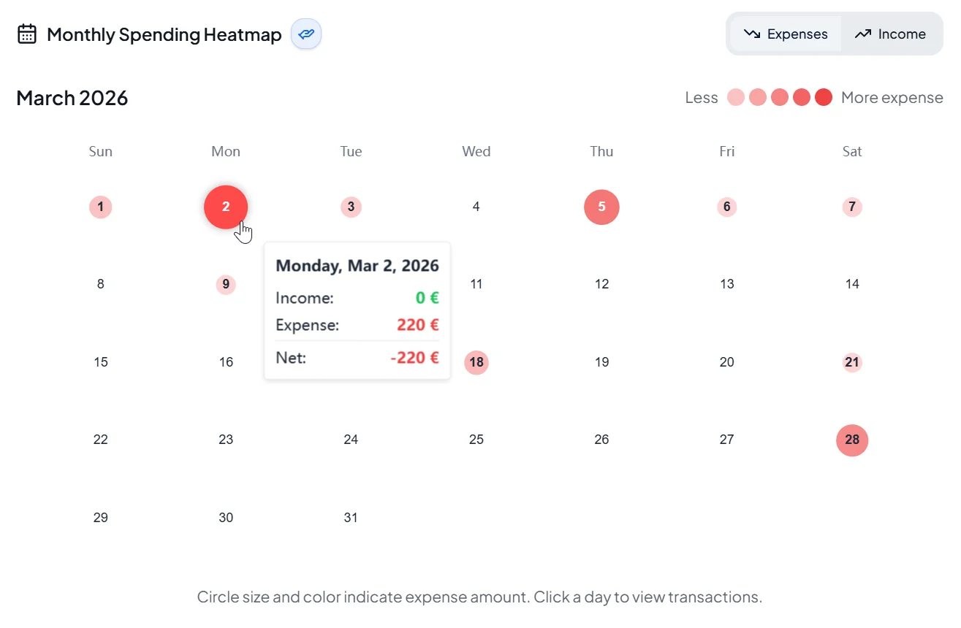This screenshot has width=961, height=628.
Task: Open the blue link icon next to the title
Action: [x=305, y=34]
